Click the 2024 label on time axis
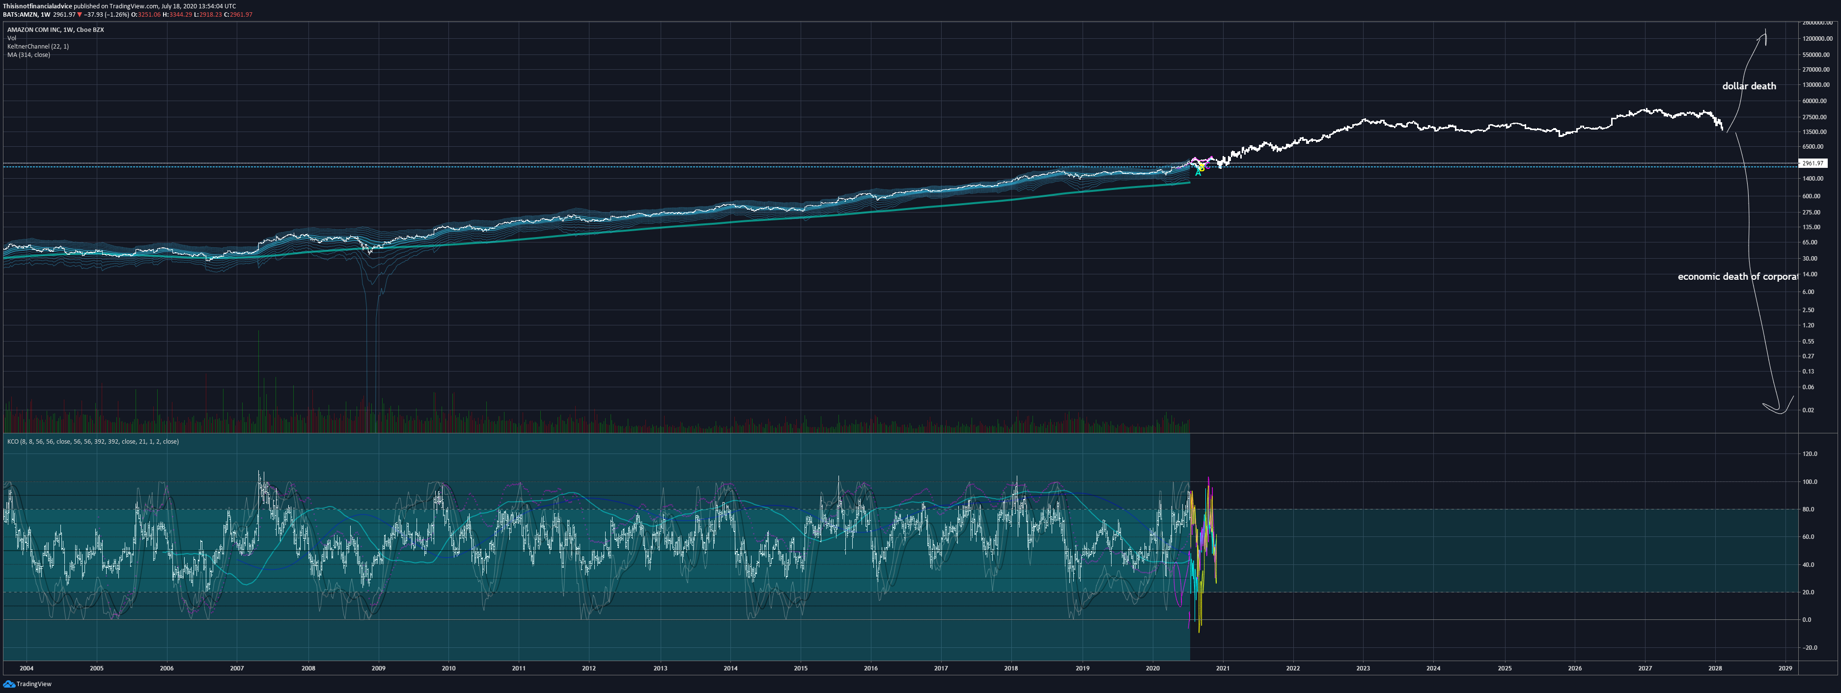This screenshot has width=1841, height=693. [1433, 669]
